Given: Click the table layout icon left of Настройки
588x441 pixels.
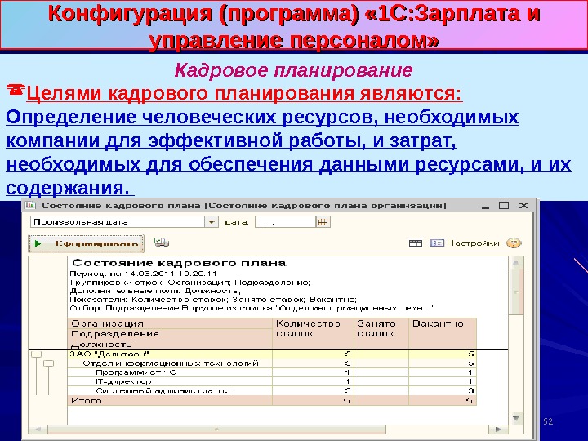Looking at the screenshot, I should pos(416,243).
